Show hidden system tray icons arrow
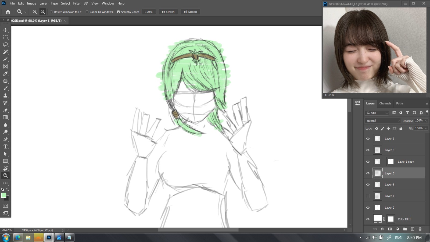430x242 pixels. coord(360,237)
